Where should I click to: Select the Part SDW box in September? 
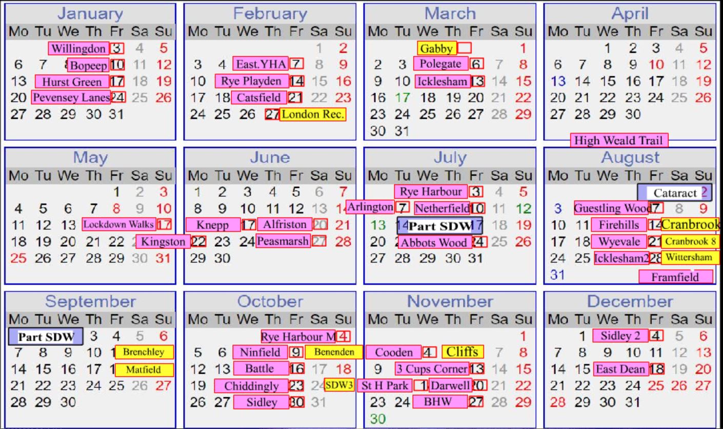(x=46, y=337)
